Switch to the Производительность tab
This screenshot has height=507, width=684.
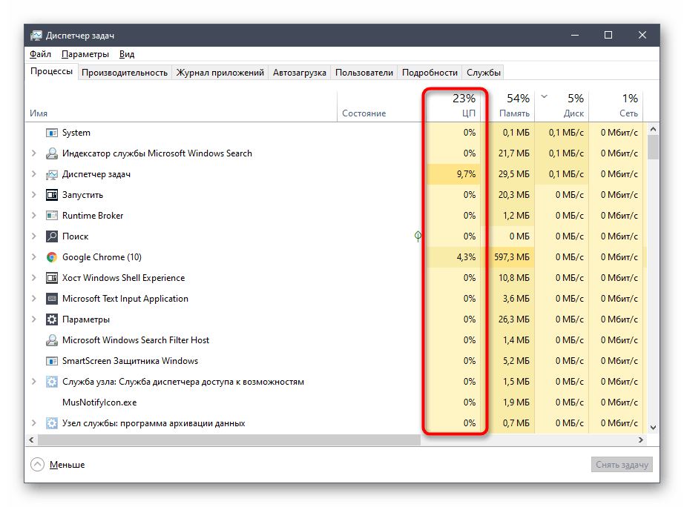[125, 73]
